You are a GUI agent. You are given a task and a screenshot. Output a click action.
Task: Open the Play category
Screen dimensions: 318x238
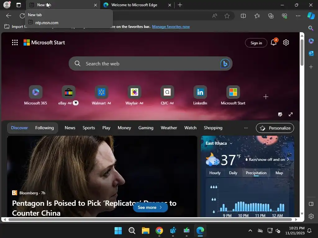click(106, 128)
